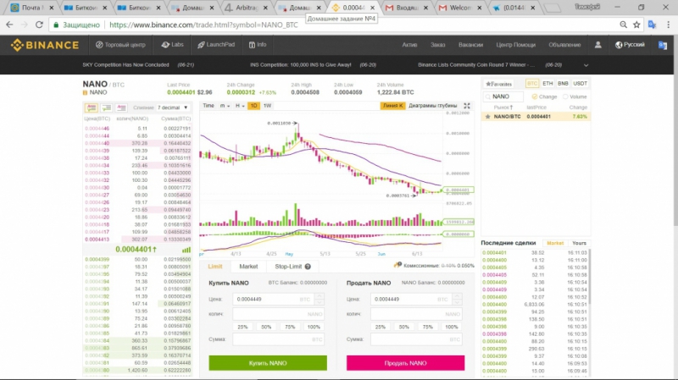Click the browser address bar URL
Screen dimensions: 678x380
point(203,25)
